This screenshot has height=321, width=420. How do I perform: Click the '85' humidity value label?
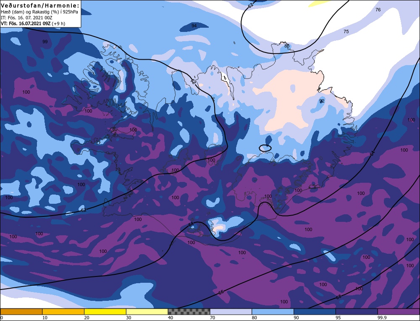coord(287,46)
